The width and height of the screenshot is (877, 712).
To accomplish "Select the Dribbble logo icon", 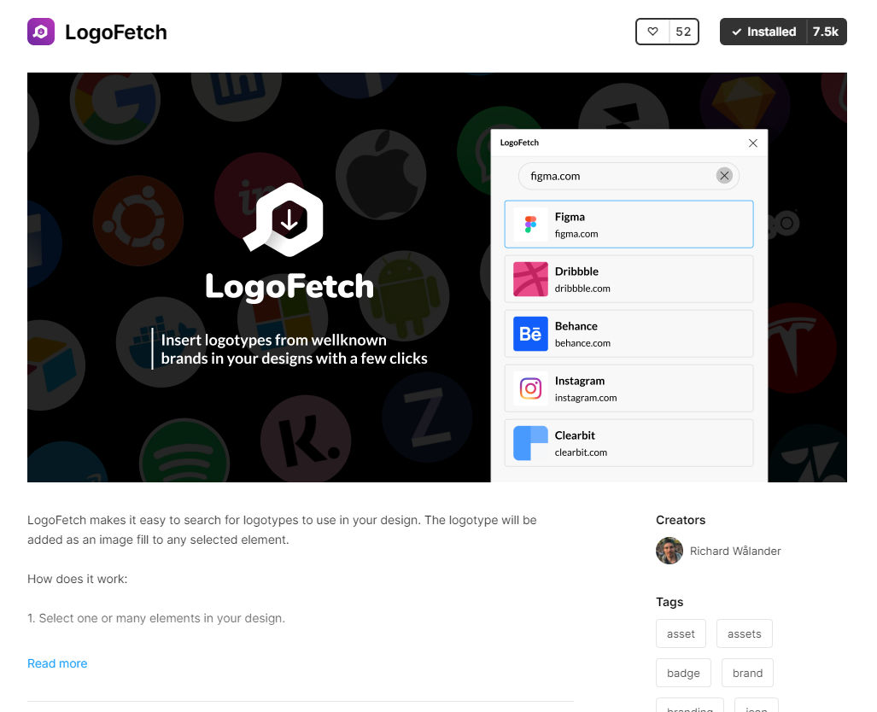I will pos(530,279).
